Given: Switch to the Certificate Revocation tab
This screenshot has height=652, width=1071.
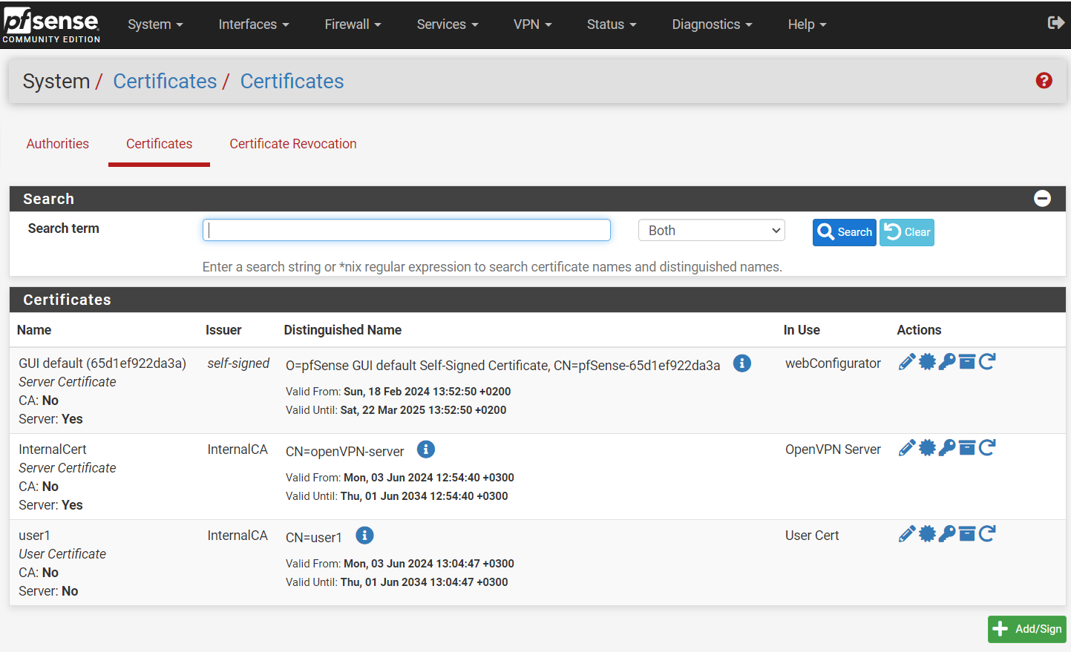Looking at the screenshot, I should [x=293, y=144].
